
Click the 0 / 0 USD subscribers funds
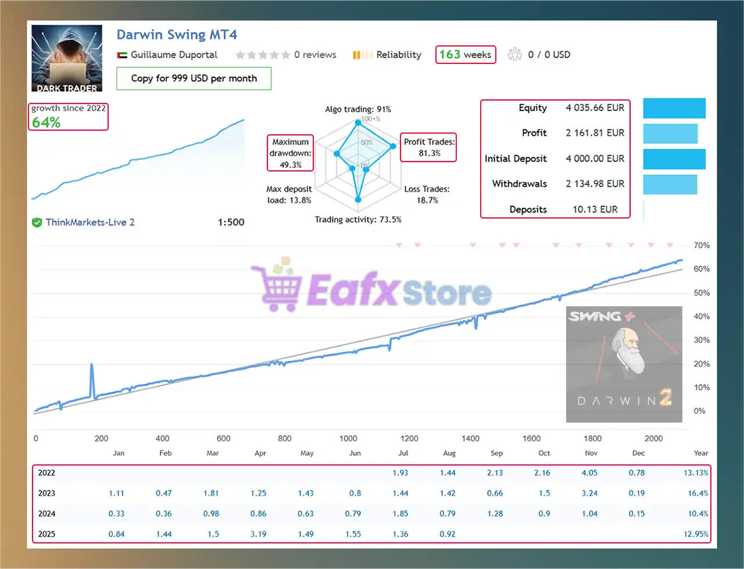point(549,55)
